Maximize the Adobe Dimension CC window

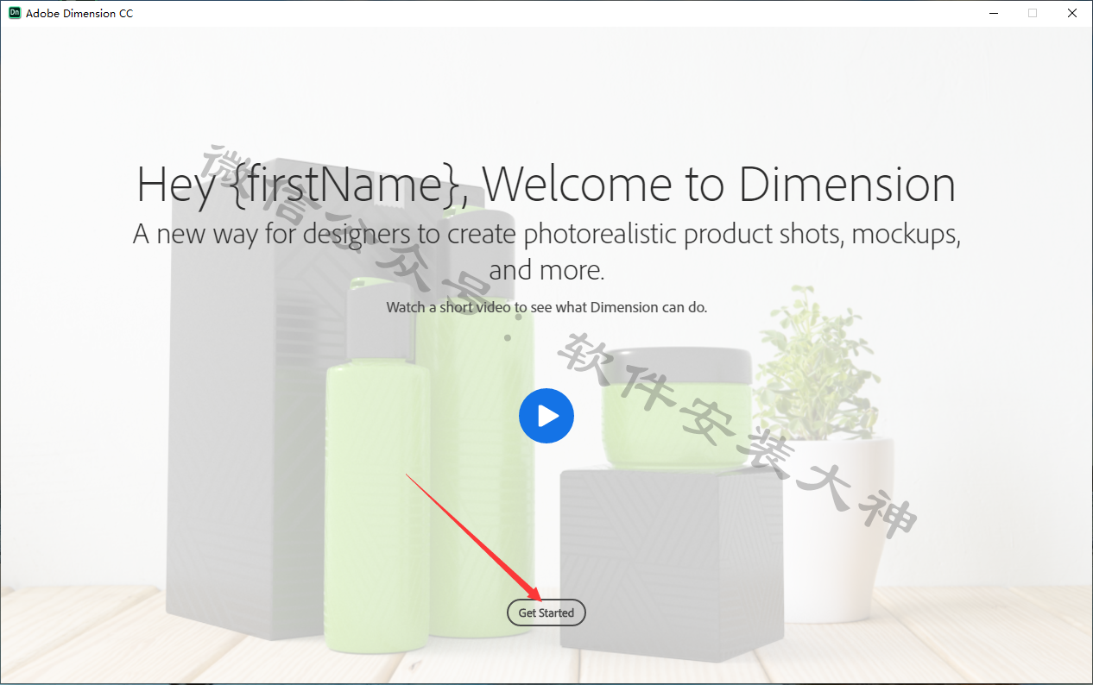point(1033,13)
